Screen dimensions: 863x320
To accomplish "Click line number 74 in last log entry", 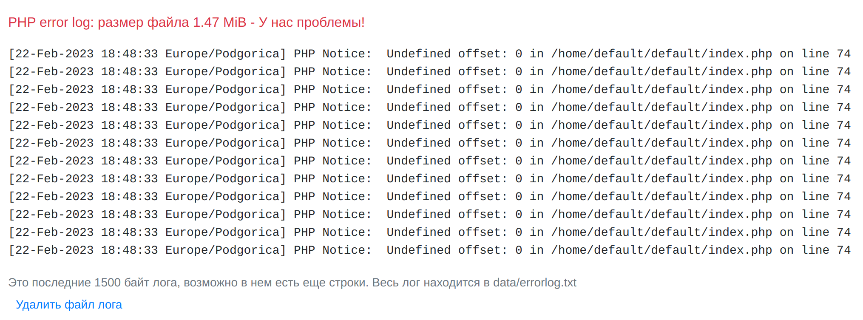I will (843, 250).
